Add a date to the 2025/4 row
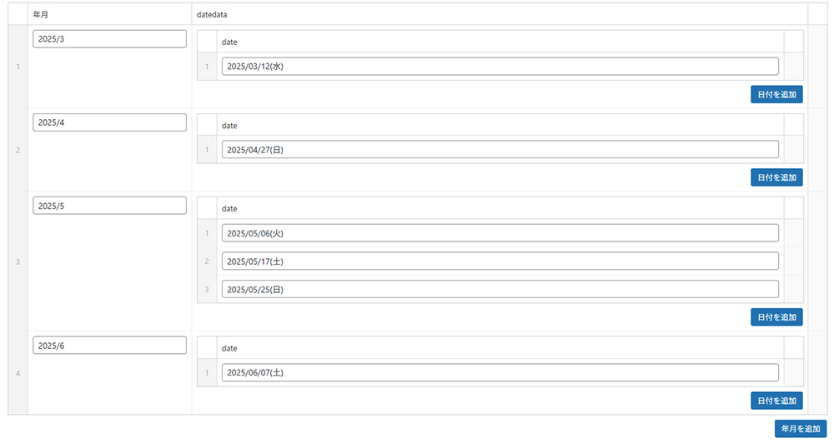This screenshot has height=443, width=834. pos(776,177)
